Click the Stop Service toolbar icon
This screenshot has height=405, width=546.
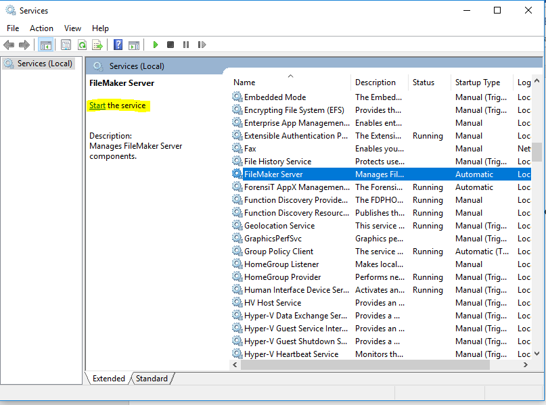tap(170, 45)
